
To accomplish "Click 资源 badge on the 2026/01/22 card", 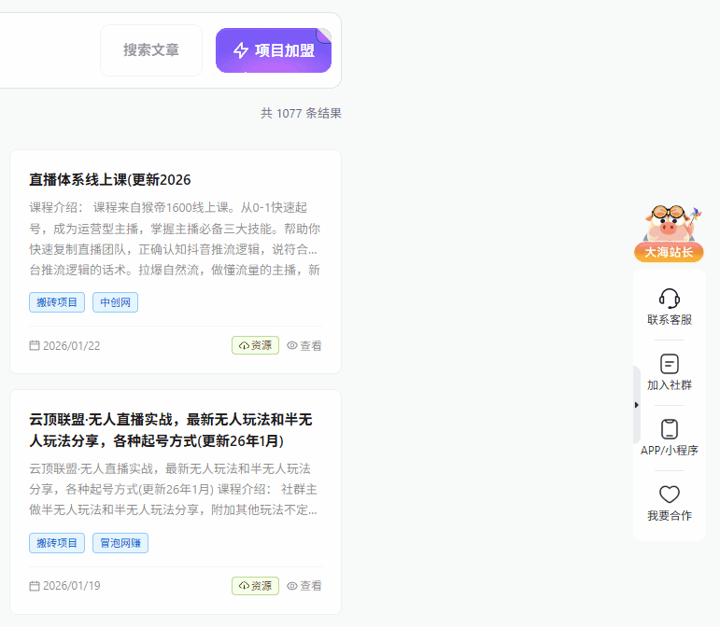I will pyautogui.click(x=255, y=345).
